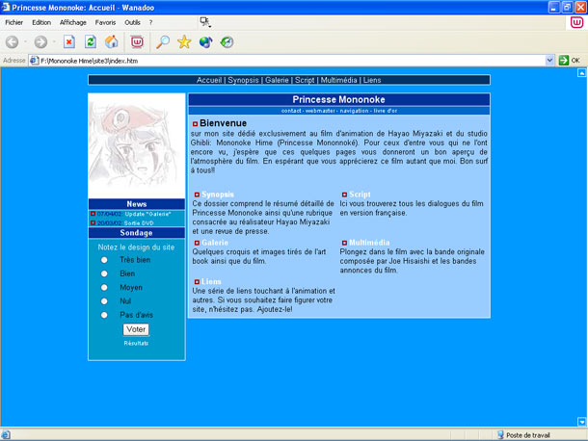This screenshot has width=588, height=441.
Task: Open the Affichage menu
Action: tap(73, 22)
